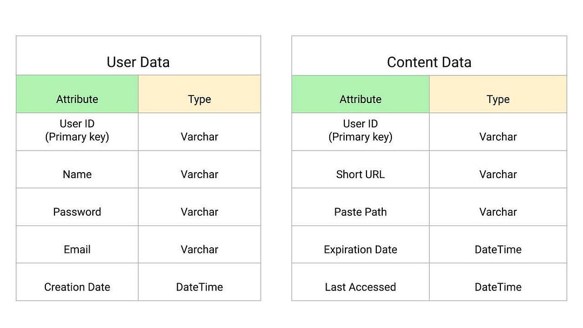Select Varchar type next to Short URL

click(x=498, y=174)
